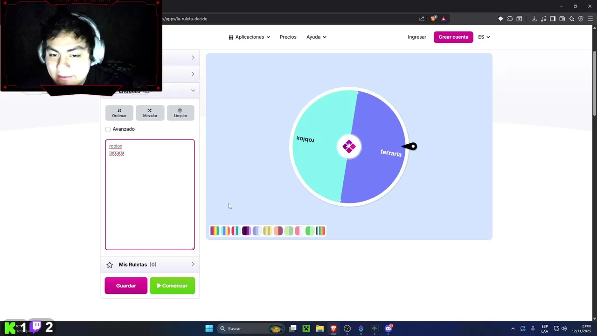Viewport: 597px width, 336px height.
Task: Open Minecraft from the taskbar
Action: tap(306, 329)
